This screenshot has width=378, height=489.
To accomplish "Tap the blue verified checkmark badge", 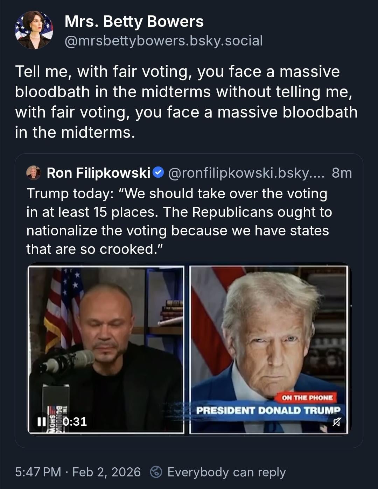I will point(159,172).
